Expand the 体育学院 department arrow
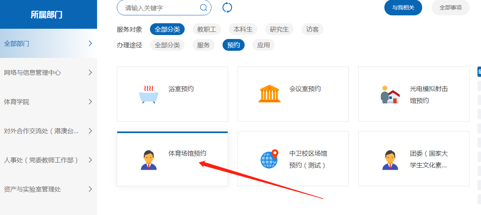Viewport: 481px width, 215px height. click(90, 102)
